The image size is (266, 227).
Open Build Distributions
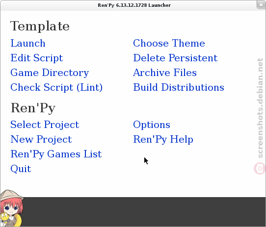pos(179,87)
